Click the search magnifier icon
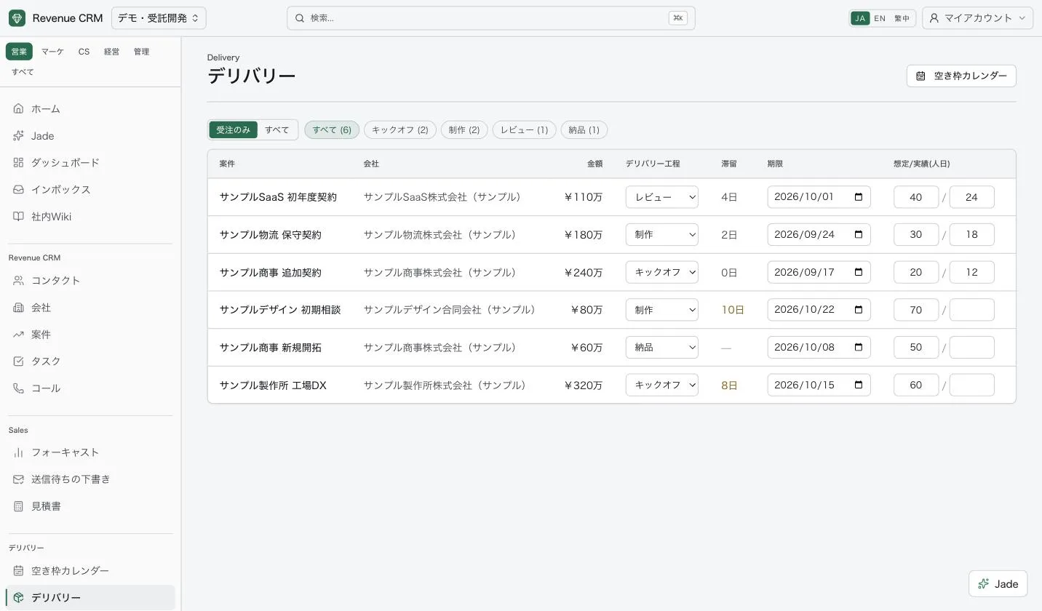The image size is (1042, 611). pos(299,18)
